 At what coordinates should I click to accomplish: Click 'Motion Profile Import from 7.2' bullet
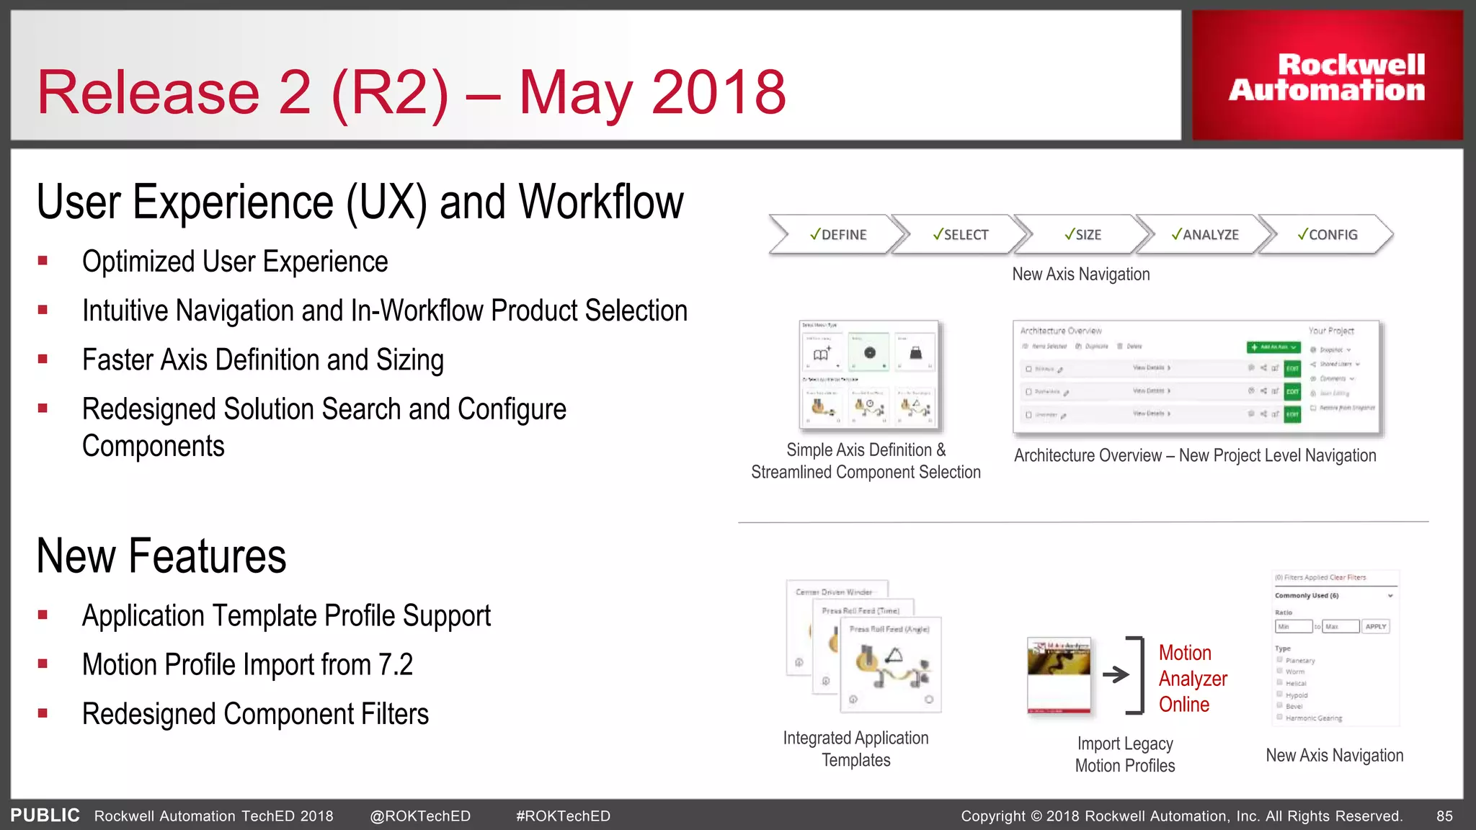(247, 664)
